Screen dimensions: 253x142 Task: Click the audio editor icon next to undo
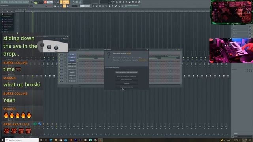point(120,2)
